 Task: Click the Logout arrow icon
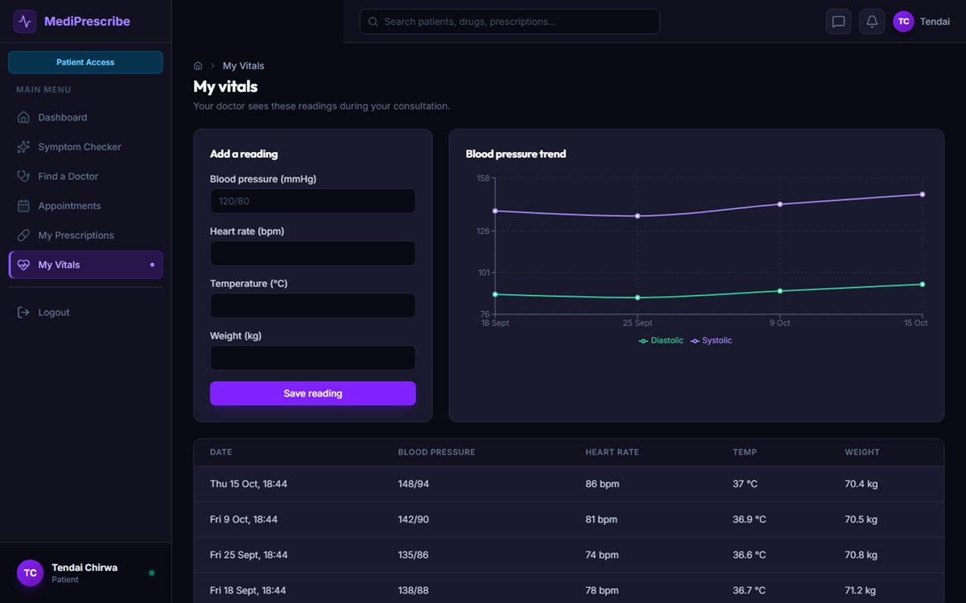[x=23, y=312]
